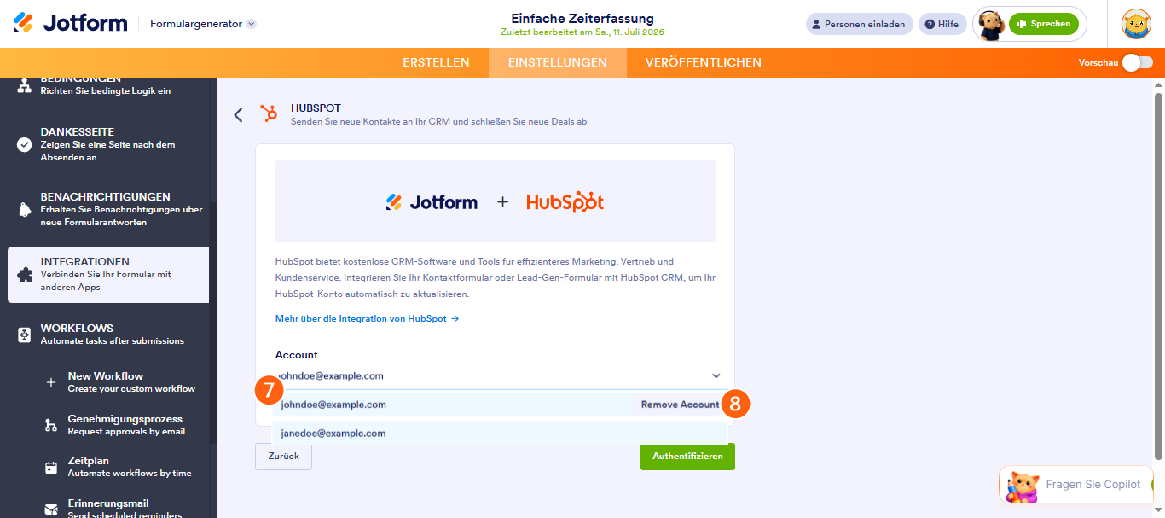This screenshot has height=518, width=1165.
Task: Open Workflows section
Action: point(108,334)
